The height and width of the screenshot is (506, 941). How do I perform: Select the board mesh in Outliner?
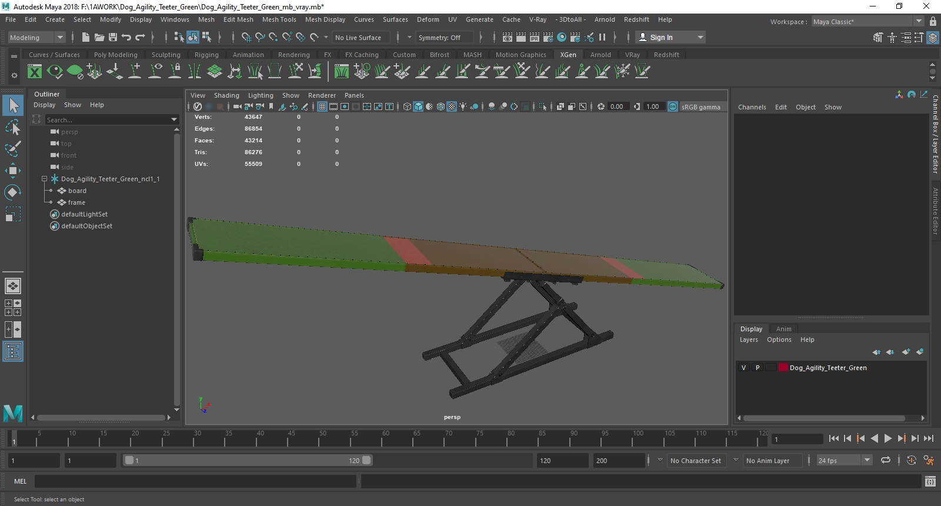pos(77,191)
